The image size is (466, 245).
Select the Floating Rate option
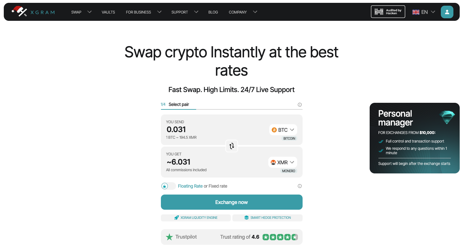(x=190, y=186)
